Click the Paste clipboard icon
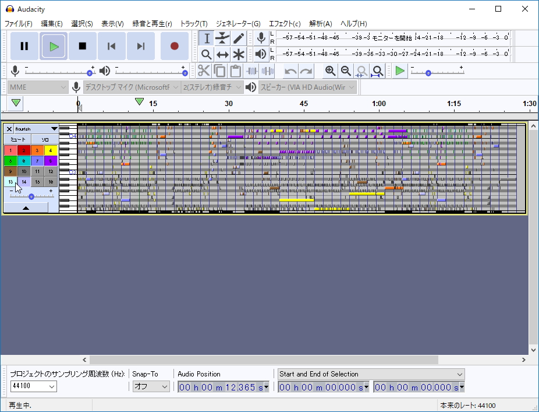Screen dimensions: 539x412 pyautogui.click(x=236, y=71)
